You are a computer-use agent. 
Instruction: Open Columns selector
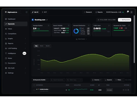coord(97,80)
